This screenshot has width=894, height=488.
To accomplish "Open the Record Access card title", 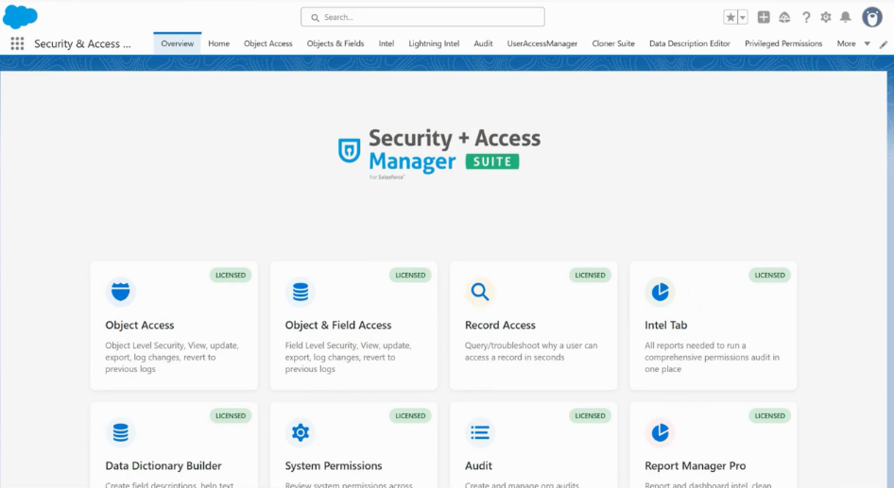I will [500, 325].
